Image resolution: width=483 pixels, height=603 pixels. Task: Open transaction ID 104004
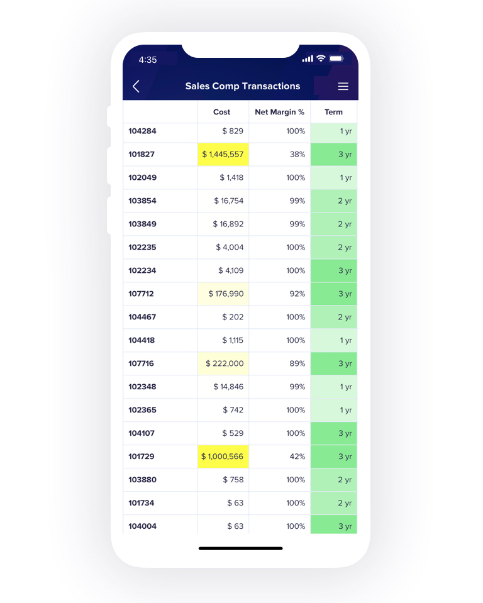pos(142,526)
